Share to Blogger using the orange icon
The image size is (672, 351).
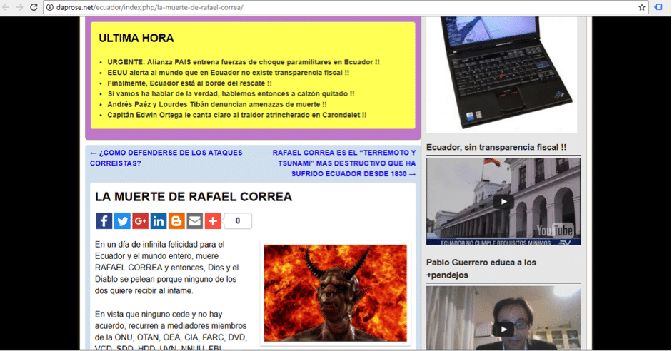[x=176, y=221]
